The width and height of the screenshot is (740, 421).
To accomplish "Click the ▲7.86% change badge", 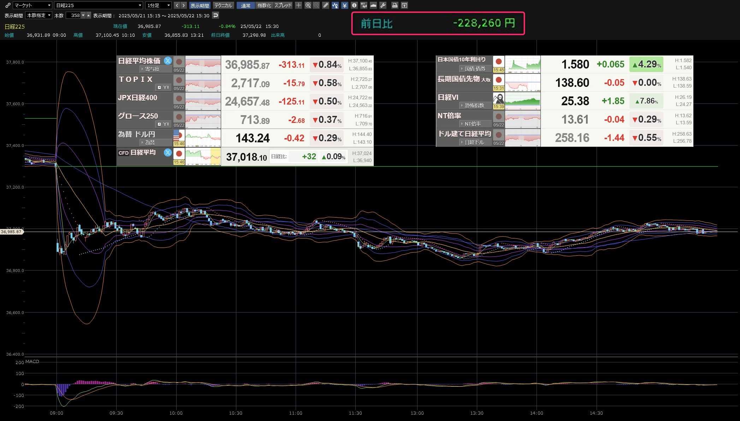I will click(x=646, y=101).
